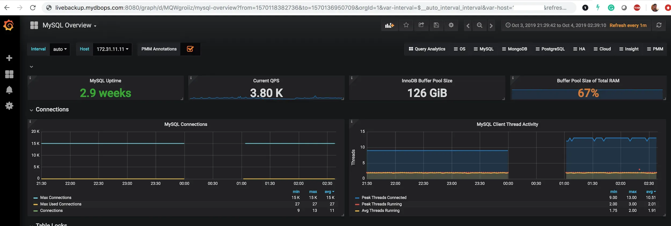Screen dimensions: 671x226
Task: Toggle Peak Threads Connected series
Action: pyautogui.click(x=384, y=198)
